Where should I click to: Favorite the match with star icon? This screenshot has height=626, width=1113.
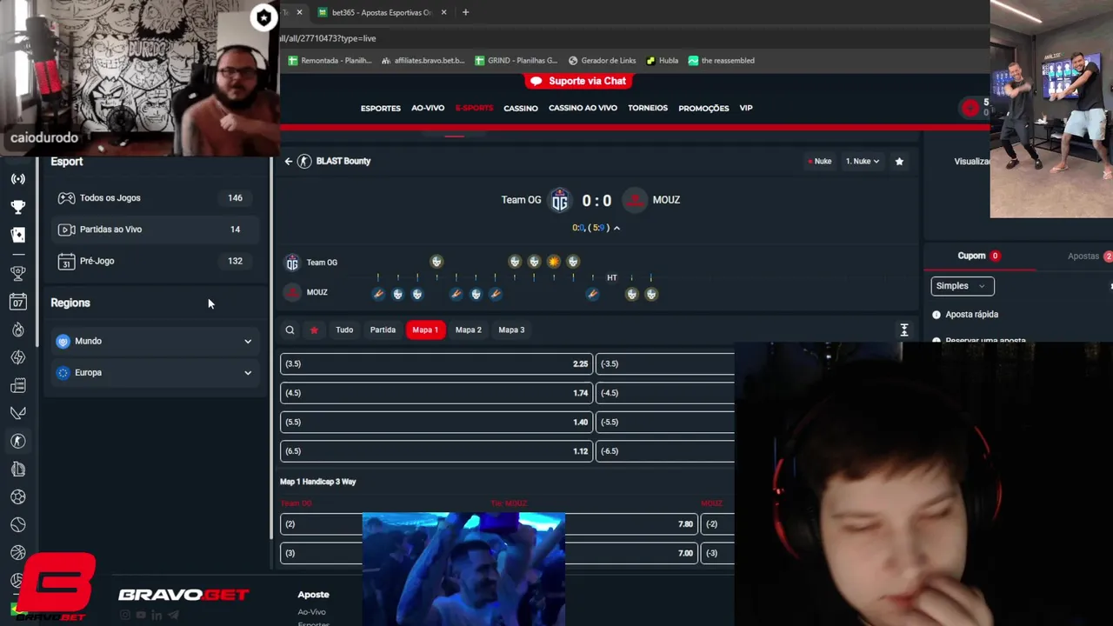click(x=899, y=161)
